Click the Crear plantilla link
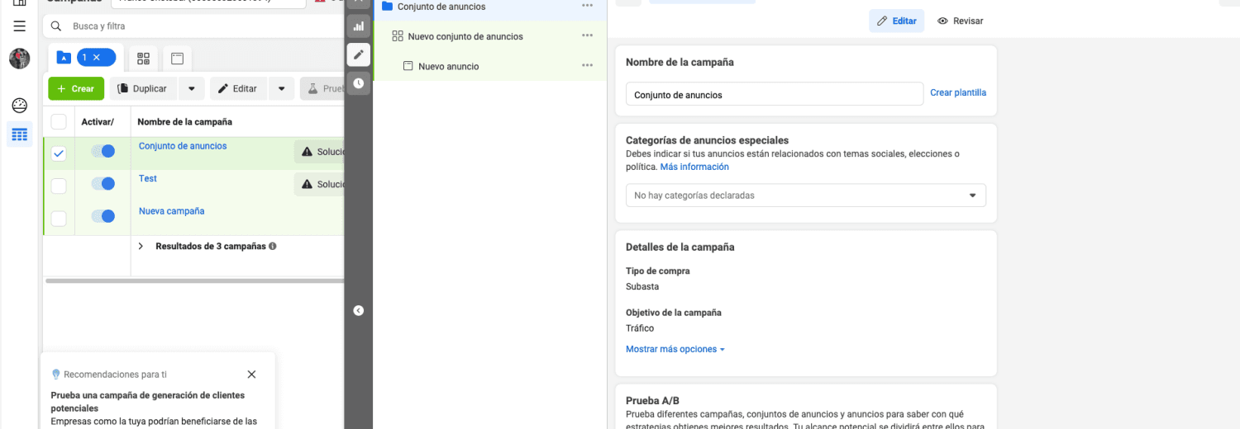The image size is (1240, 429). 958,93
